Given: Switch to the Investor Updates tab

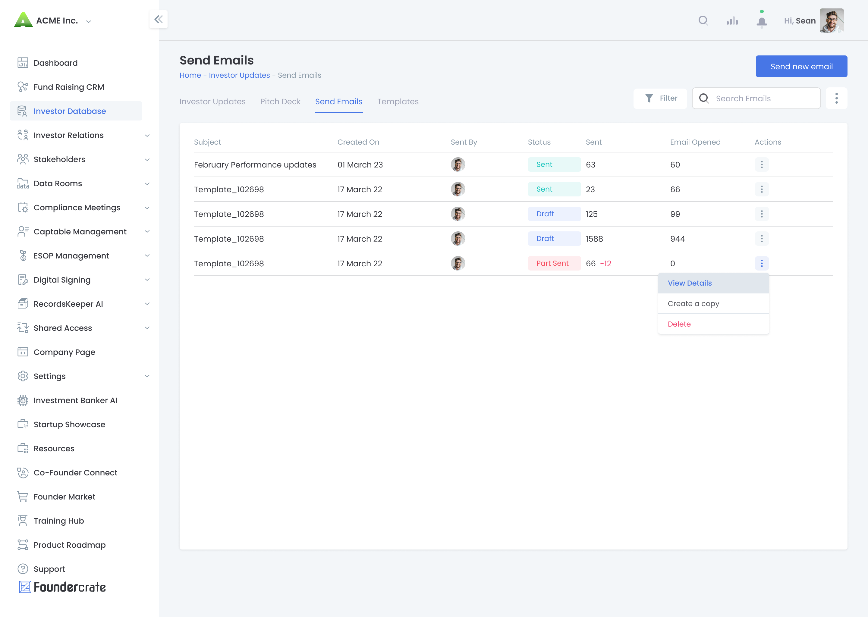Looking at the screenshot, I should (212, 102).
